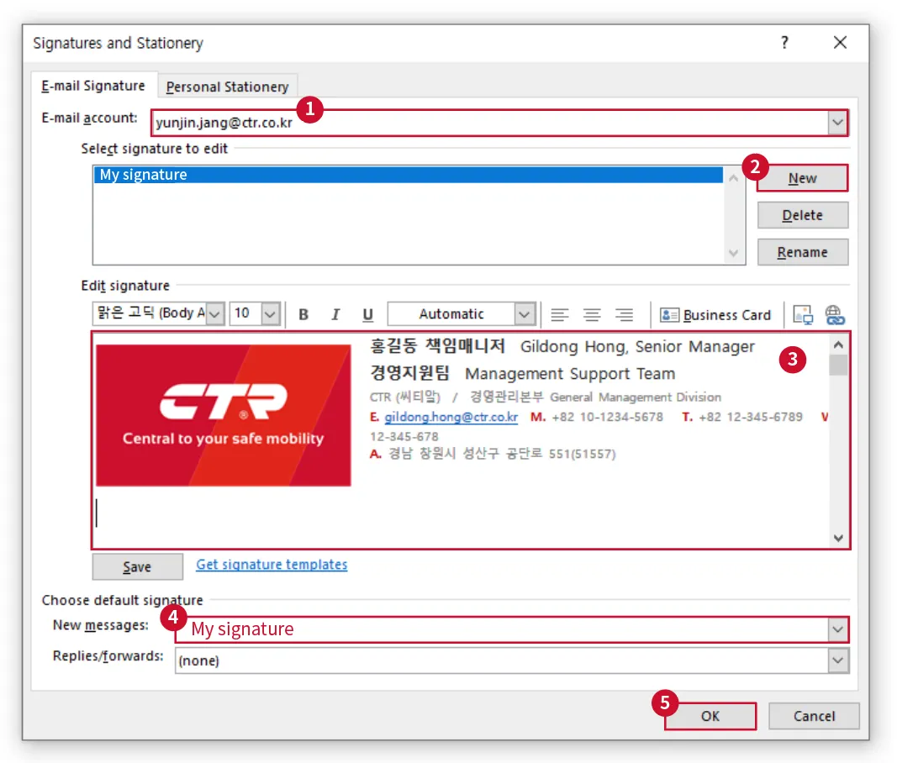Click 'Gildong Hong, Senior Manager' text

pyautogui.click(x=637, y=346)
